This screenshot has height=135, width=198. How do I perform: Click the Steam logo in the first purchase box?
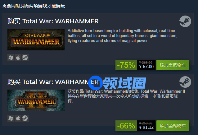[x=185, y=21]
